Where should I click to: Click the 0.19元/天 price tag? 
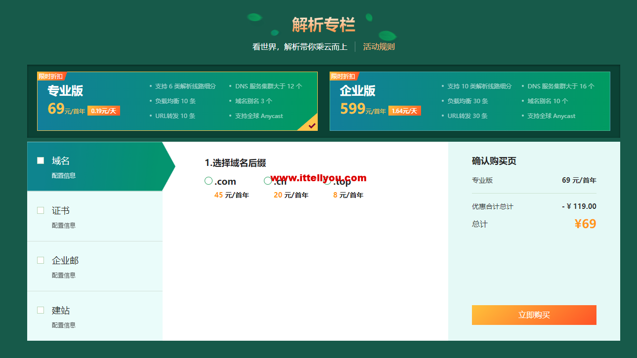[104, 111]
